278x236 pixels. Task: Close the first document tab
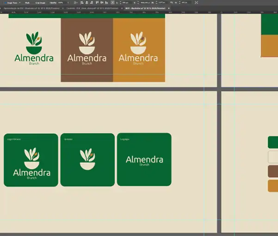click(63, 8)
